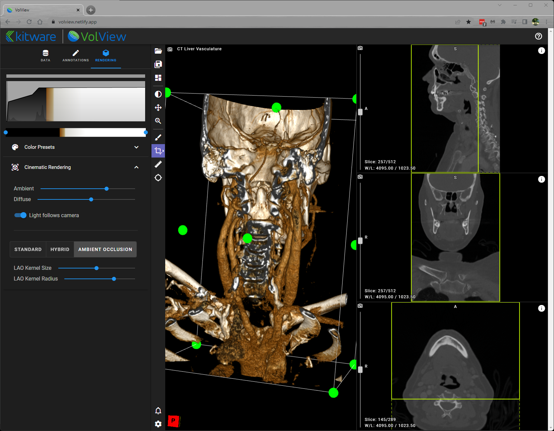
Task: Open the layout selector icon
Action: 158,78
